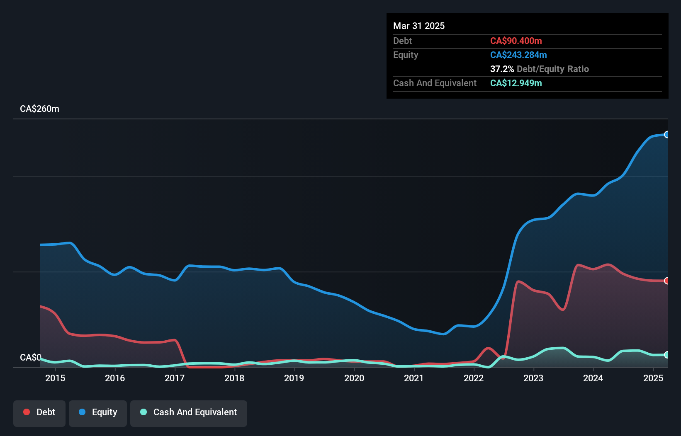
Task: Click the 2016 x-axis label
Action: 115,378
